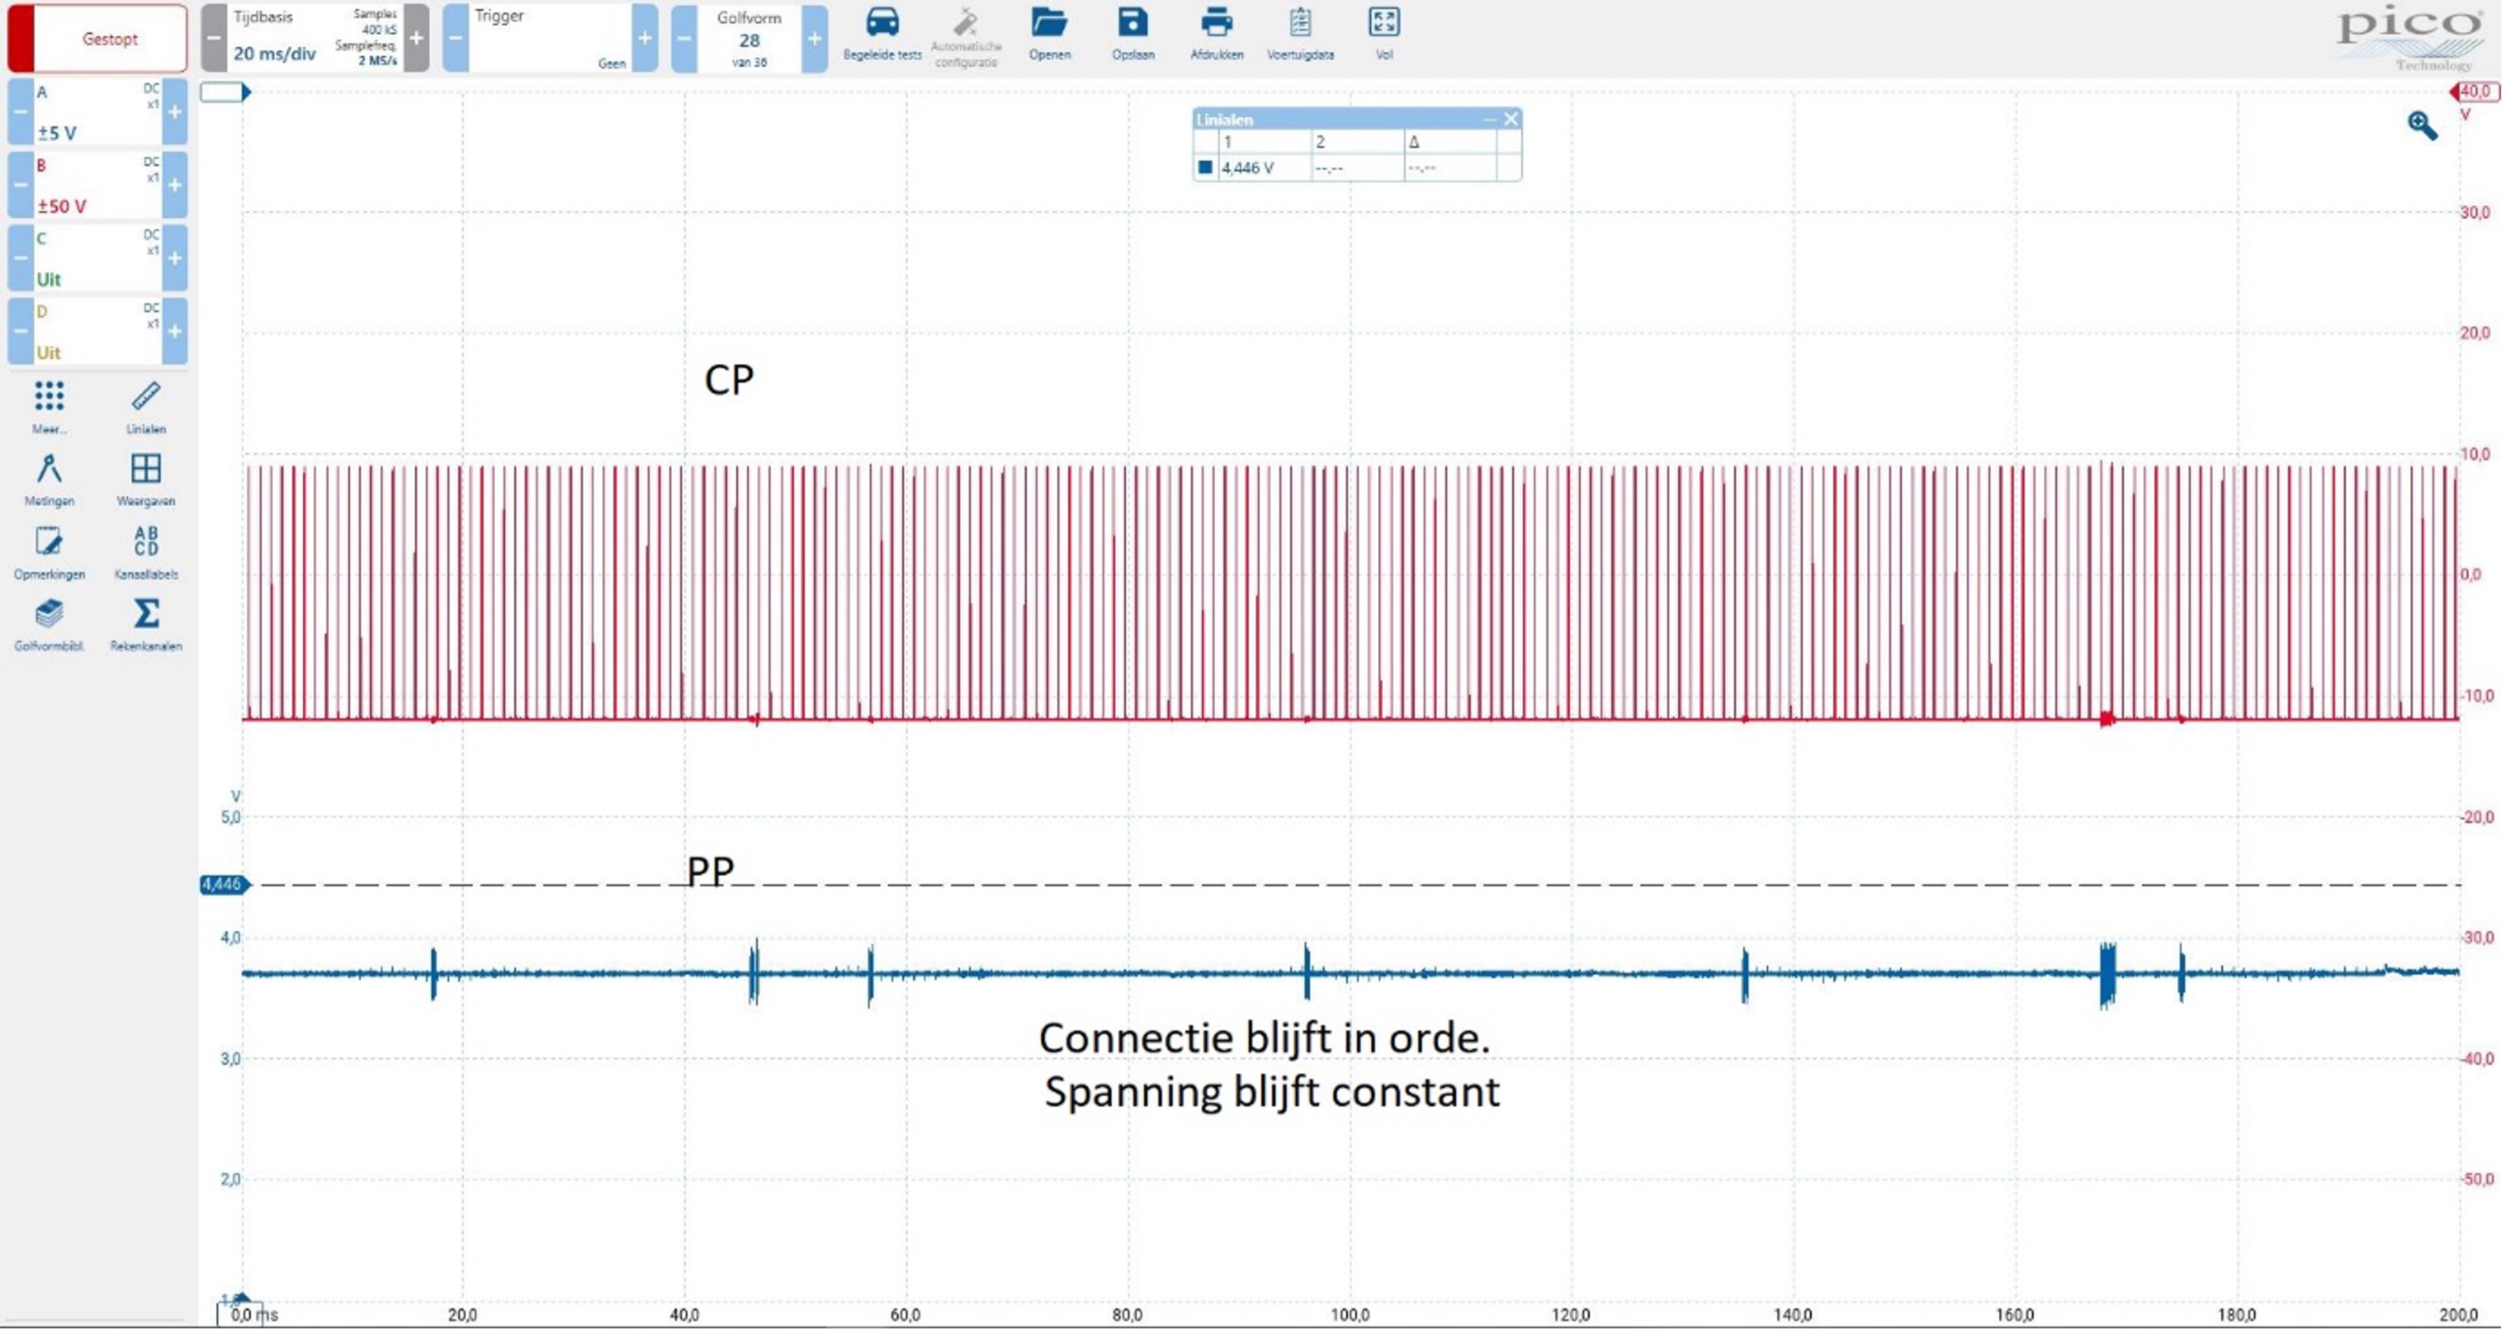
Task: Click the trigger position marker at top left
Action: click(225, 92)
